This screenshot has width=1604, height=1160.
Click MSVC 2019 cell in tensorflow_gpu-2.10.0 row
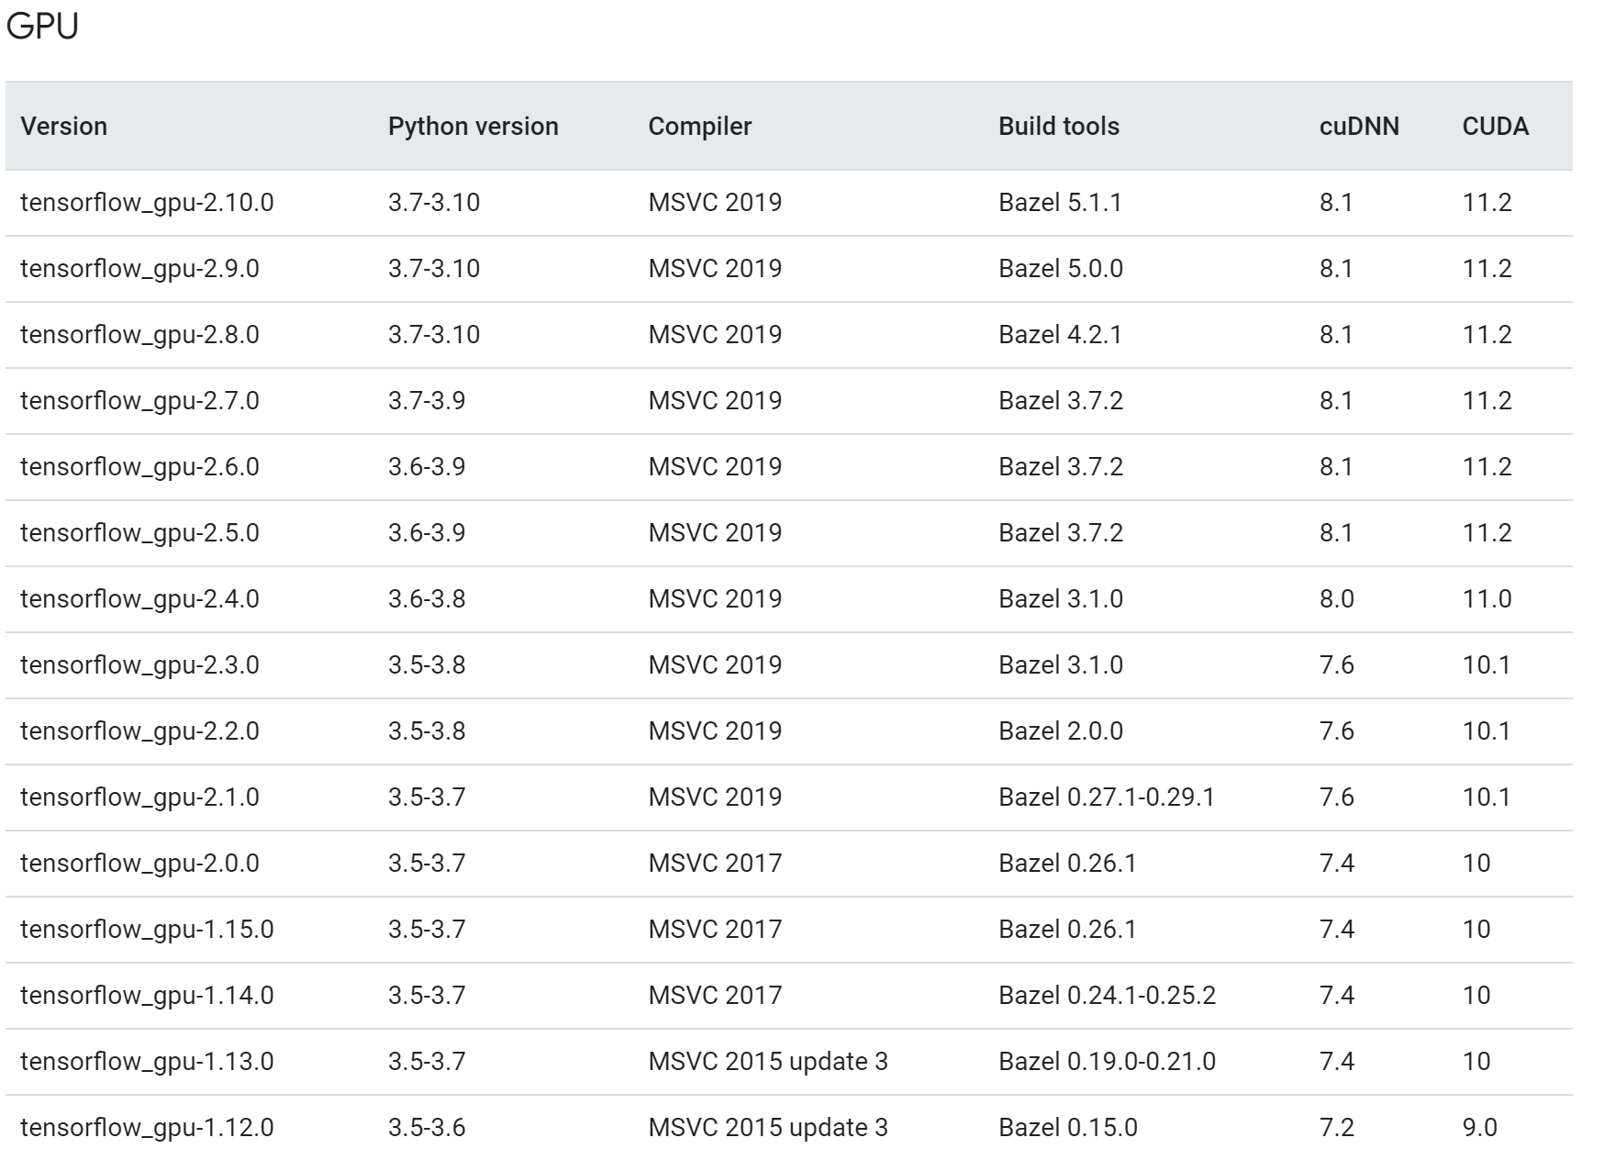pos(715,203)
